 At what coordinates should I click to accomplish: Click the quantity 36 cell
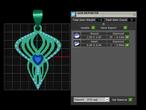111,37
